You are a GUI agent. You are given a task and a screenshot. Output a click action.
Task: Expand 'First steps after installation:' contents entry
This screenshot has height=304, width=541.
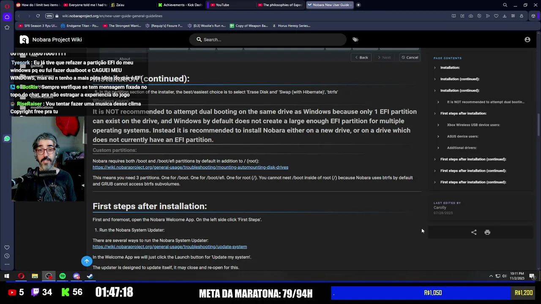point(434,114)
